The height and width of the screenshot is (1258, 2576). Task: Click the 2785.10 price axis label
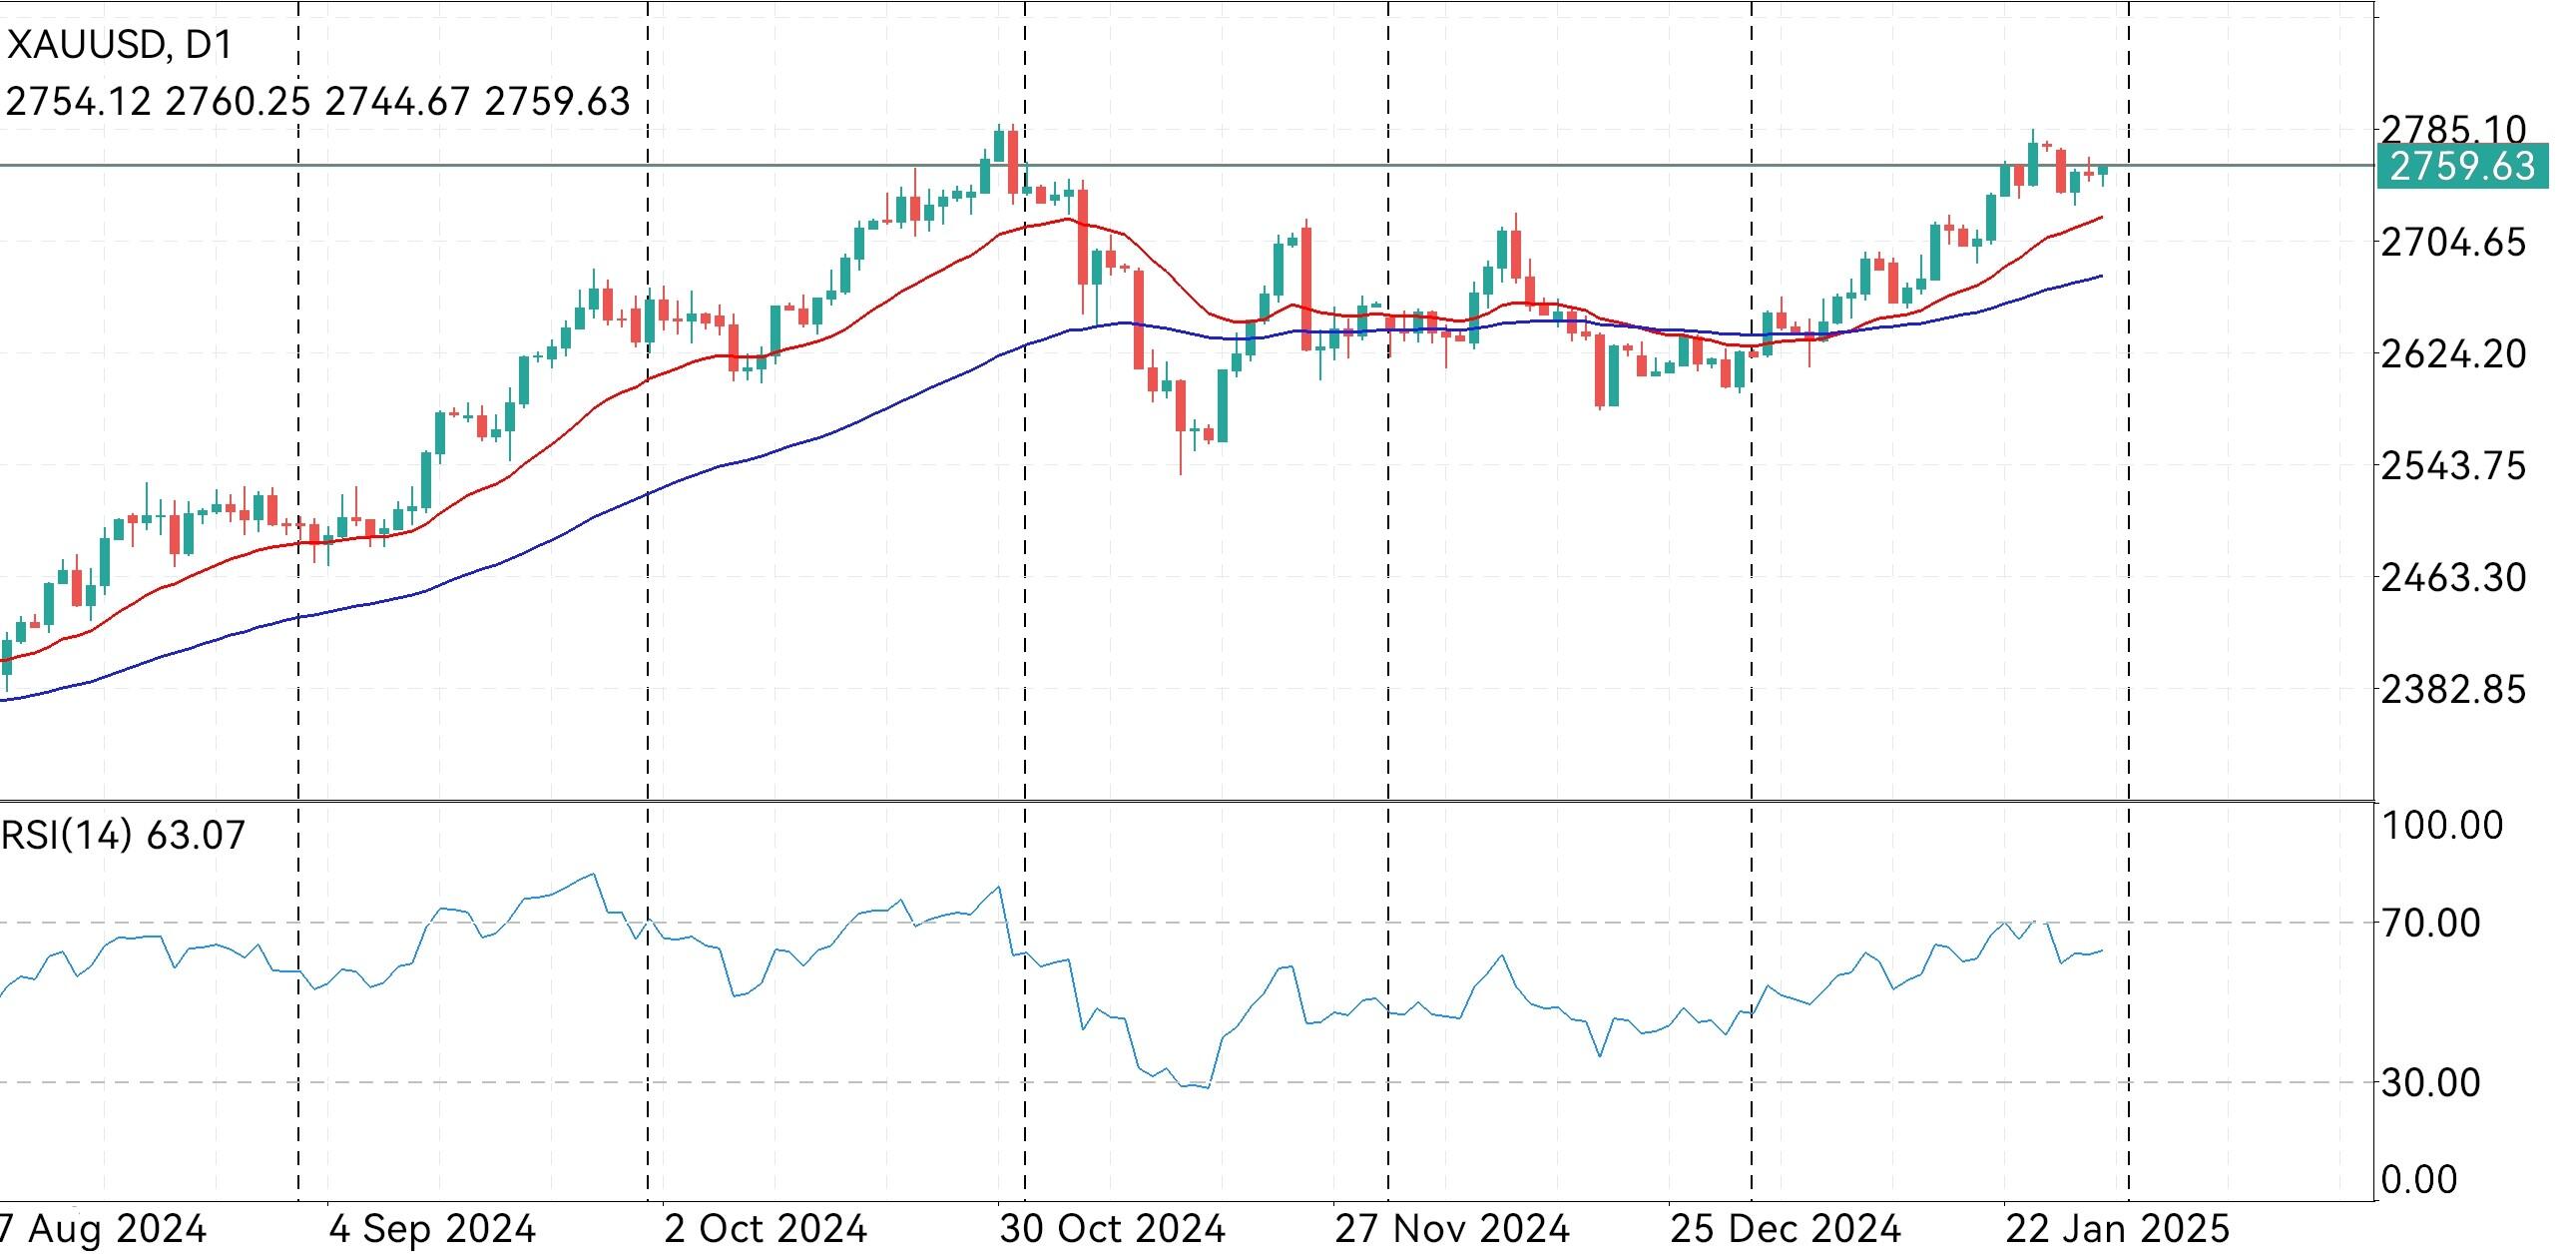click(x=2453, y=128)
